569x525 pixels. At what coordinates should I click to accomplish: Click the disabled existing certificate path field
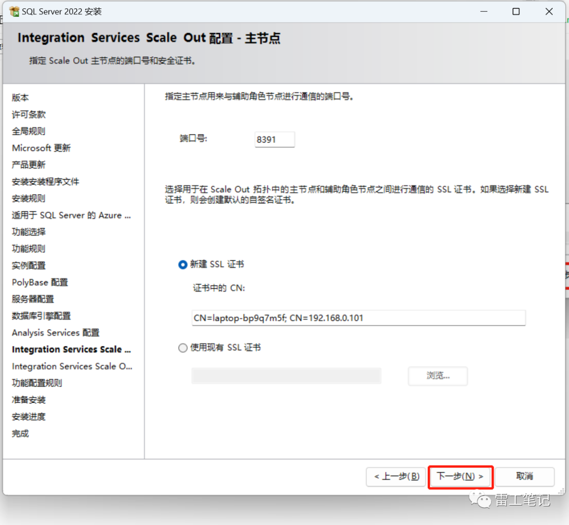[x=286, y=376]
